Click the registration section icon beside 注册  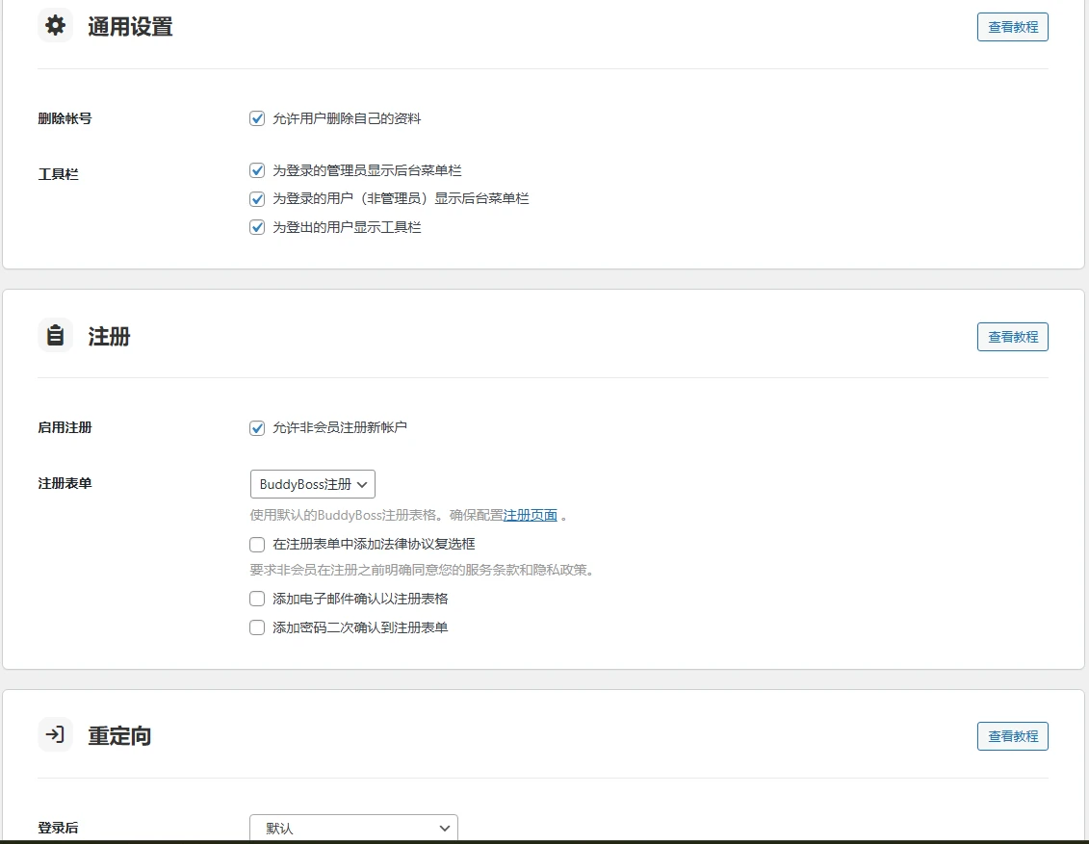[x=55, y=336]
